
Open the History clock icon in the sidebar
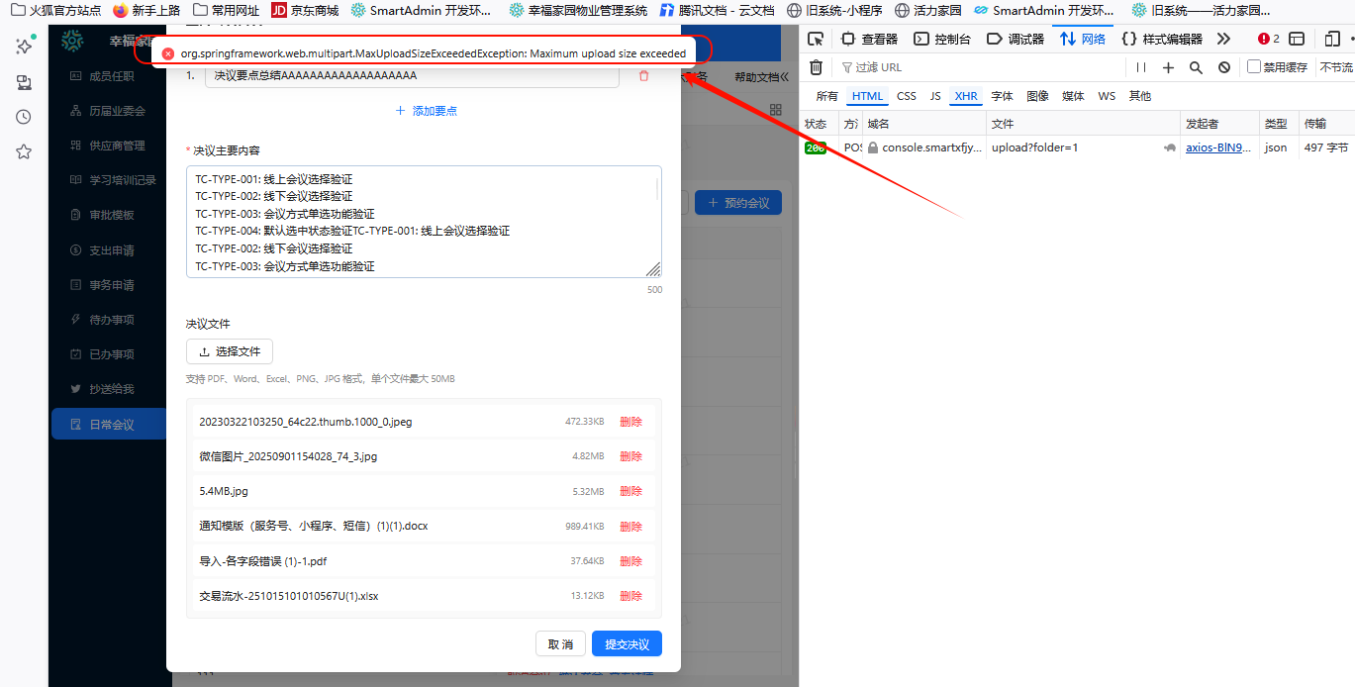click(22, 117)
